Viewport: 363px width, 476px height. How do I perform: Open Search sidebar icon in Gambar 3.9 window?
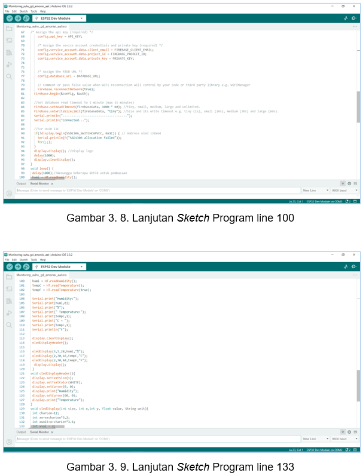[9, 325]
